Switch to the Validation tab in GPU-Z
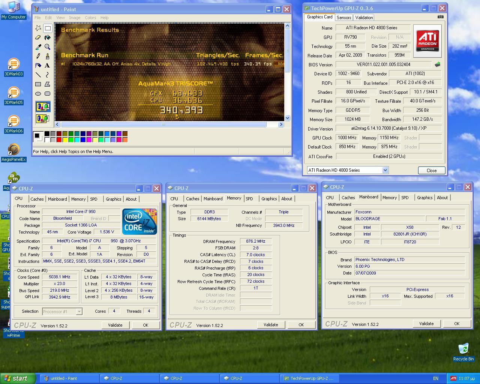This screenshot has width=480, height=384. pyautogui.click(x=364, y=18)
